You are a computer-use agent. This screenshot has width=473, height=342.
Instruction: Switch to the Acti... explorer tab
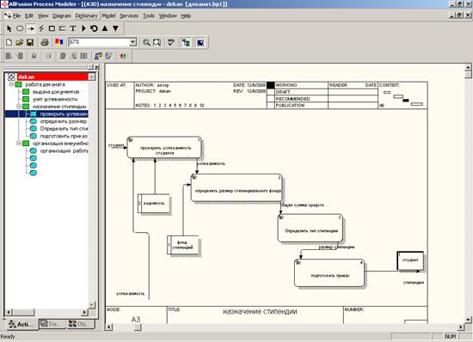click(21, 324)
